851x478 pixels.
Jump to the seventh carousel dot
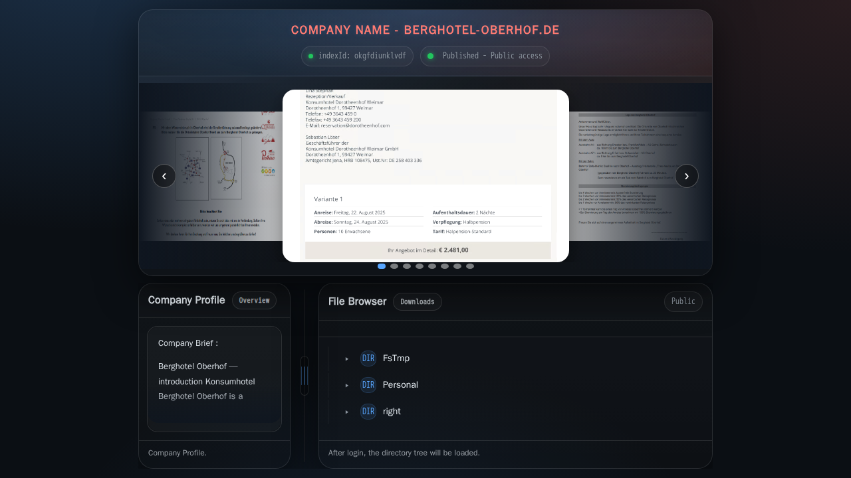[x=457, y=266]
